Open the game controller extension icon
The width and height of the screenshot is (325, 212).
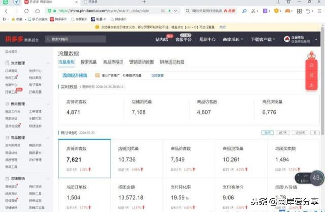[288, 11]
